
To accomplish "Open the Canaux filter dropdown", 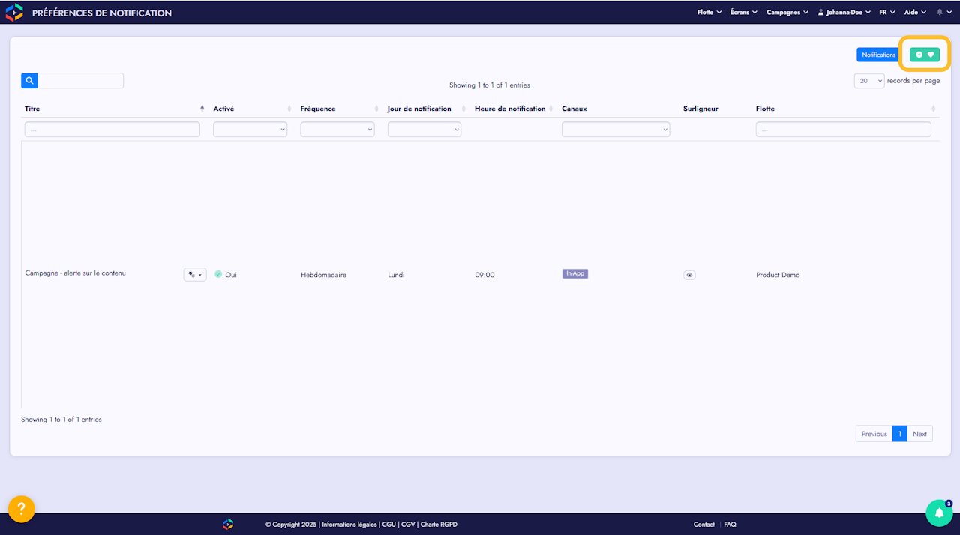I will (616, 130).
